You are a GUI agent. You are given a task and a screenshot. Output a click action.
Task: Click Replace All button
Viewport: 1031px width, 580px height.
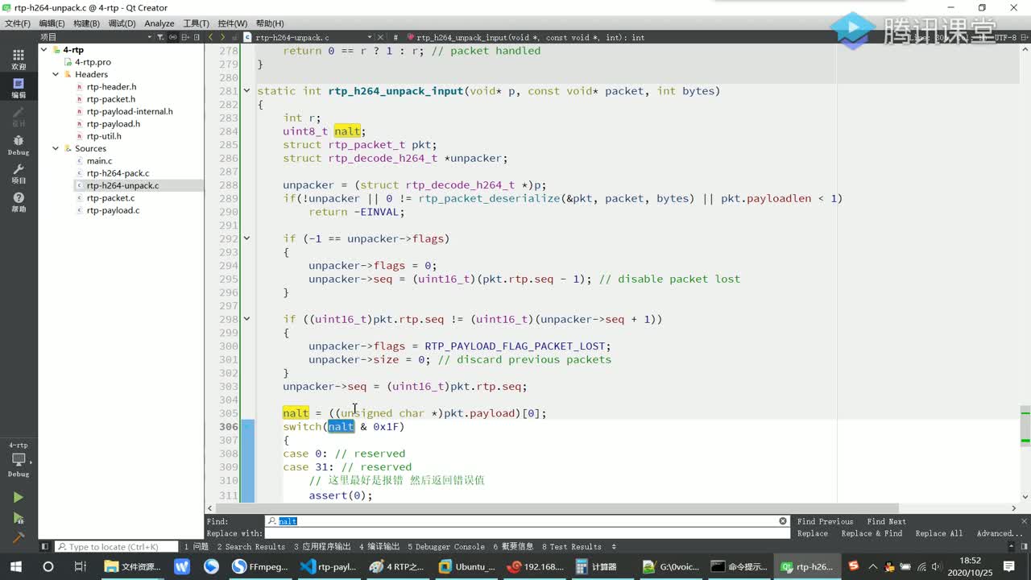click(x=938, y=533)
